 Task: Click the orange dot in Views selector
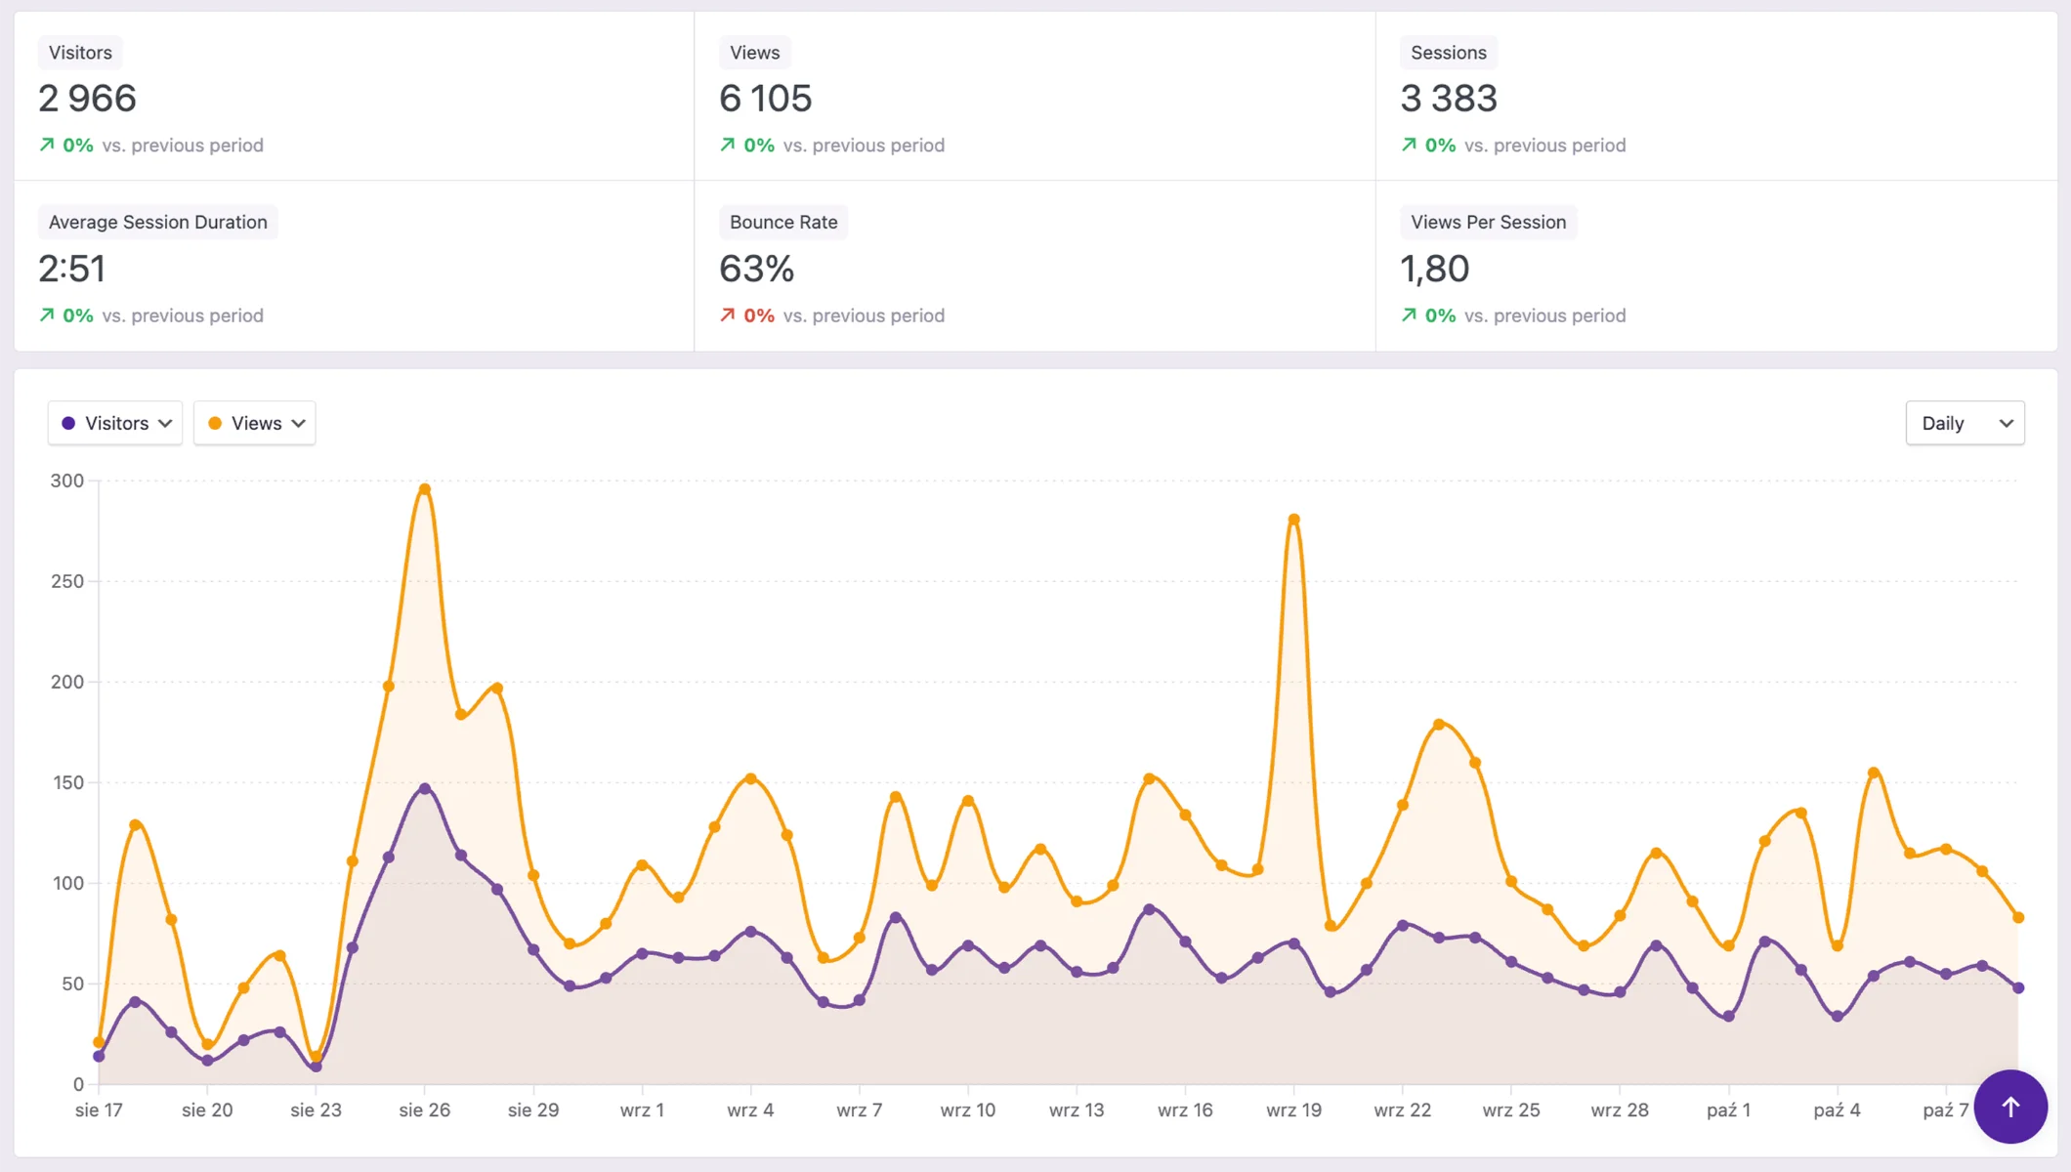coord(215,423)
